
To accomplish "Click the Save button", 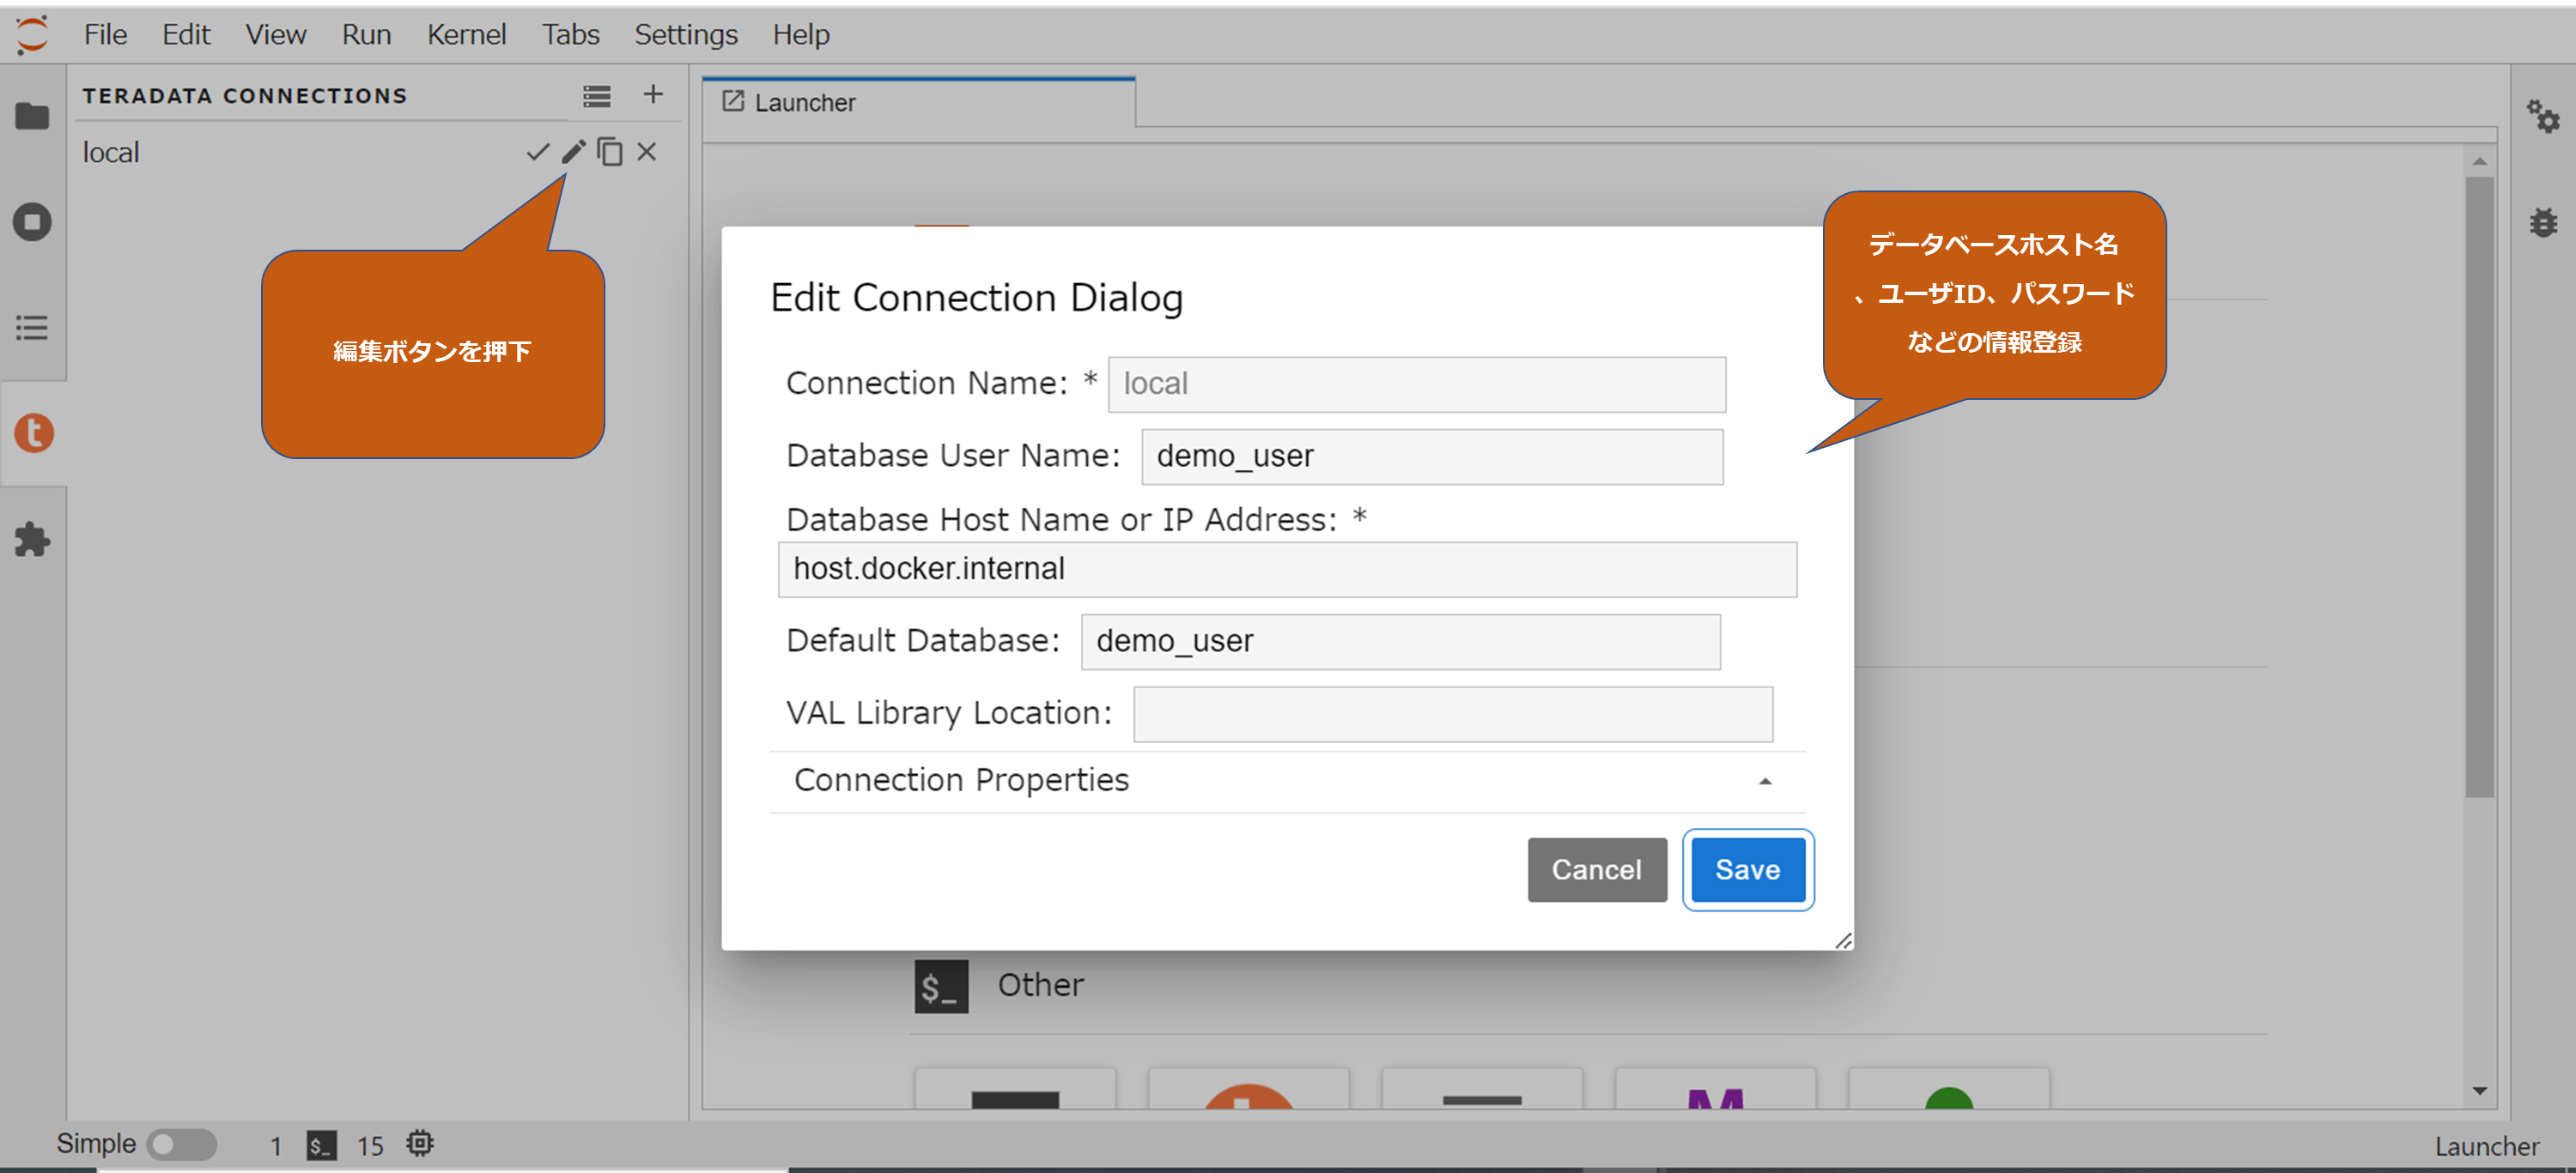I will (x=1747, y=869).
